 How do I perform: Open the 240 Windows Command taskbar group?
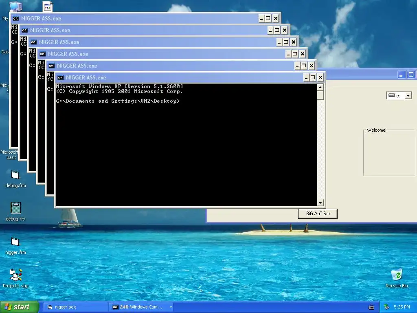coord(140,307)
